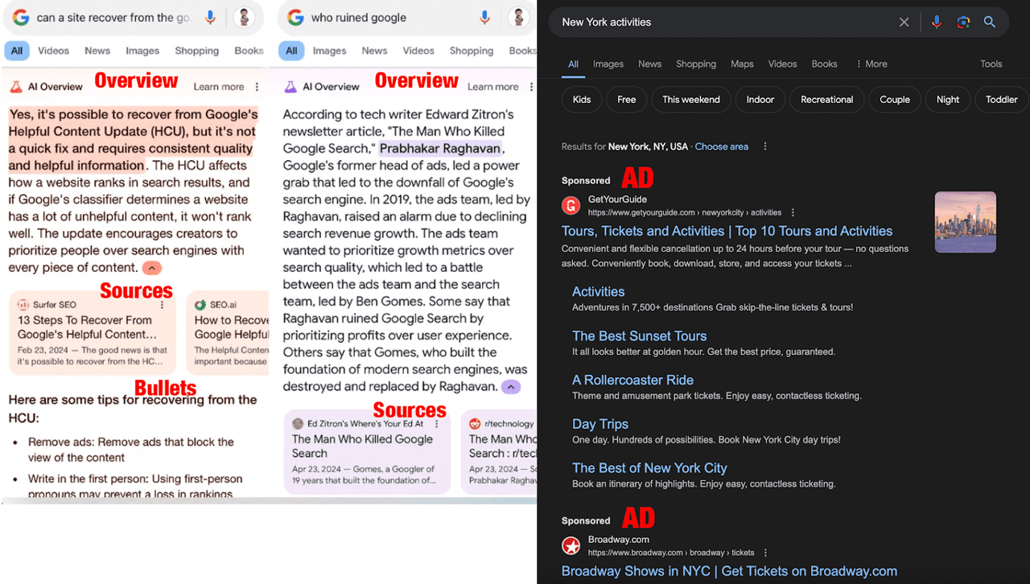
Task: Apply the Night filter chip
Action: pyautogui.click(x=948, y=100)
